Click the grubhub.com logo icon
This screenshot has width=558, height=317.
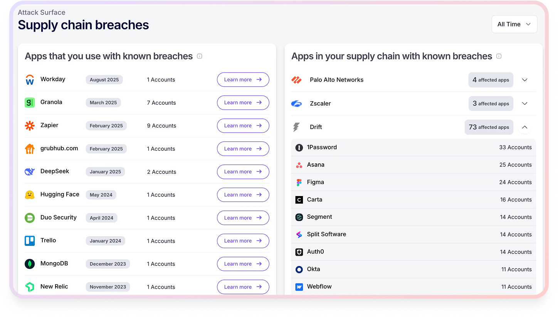30,149
